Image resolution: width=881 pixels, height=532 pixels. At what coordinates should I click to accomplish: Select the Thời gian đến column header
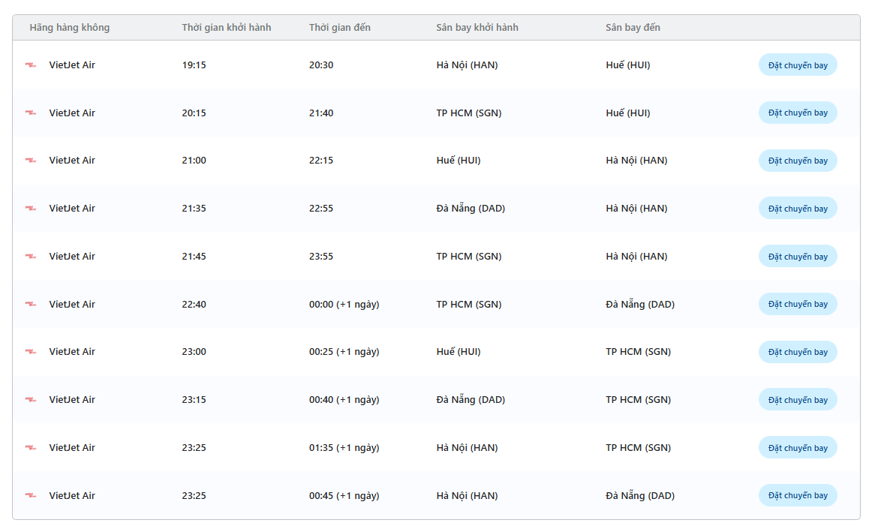tap(339, 28)
